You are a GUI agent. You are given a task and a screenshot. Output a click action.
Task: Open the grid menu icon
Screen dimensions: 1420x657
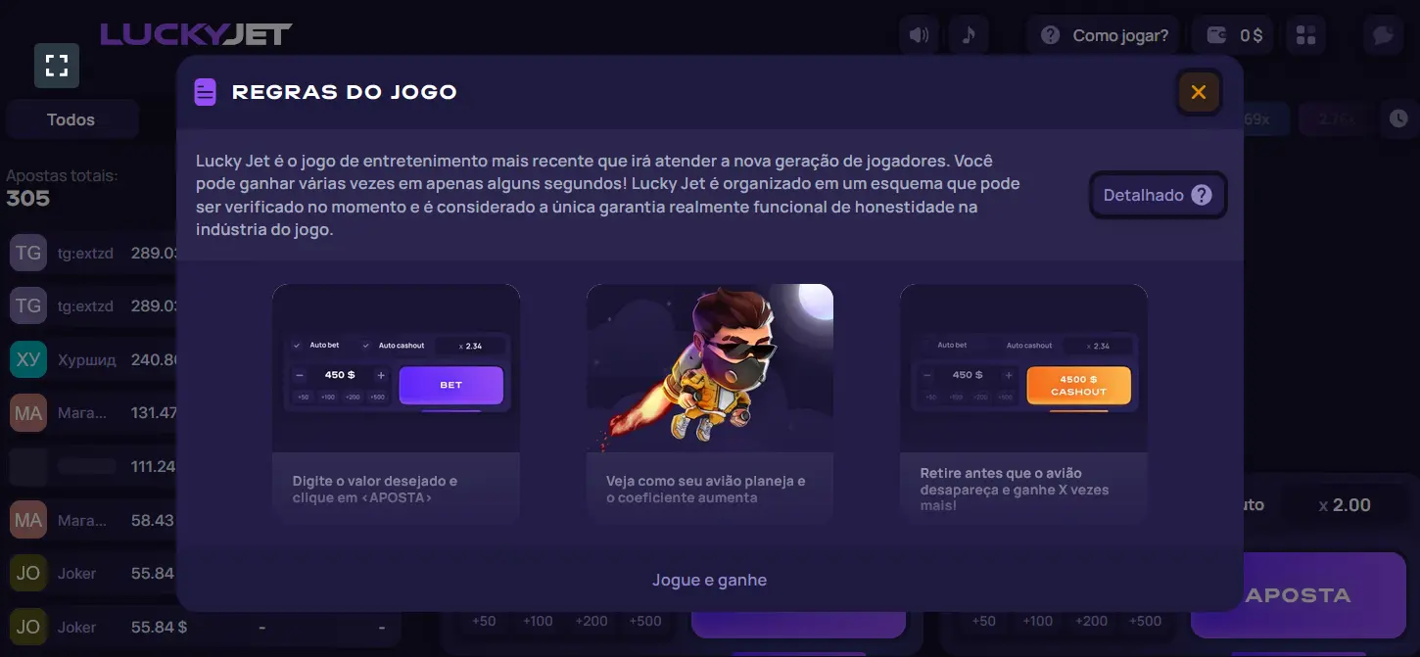tap(1305, 35)
